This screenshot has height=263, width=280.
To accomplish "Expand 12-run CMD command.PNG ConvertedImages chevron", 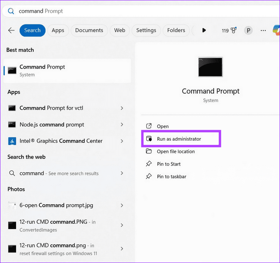I will [x=122, y=225].
